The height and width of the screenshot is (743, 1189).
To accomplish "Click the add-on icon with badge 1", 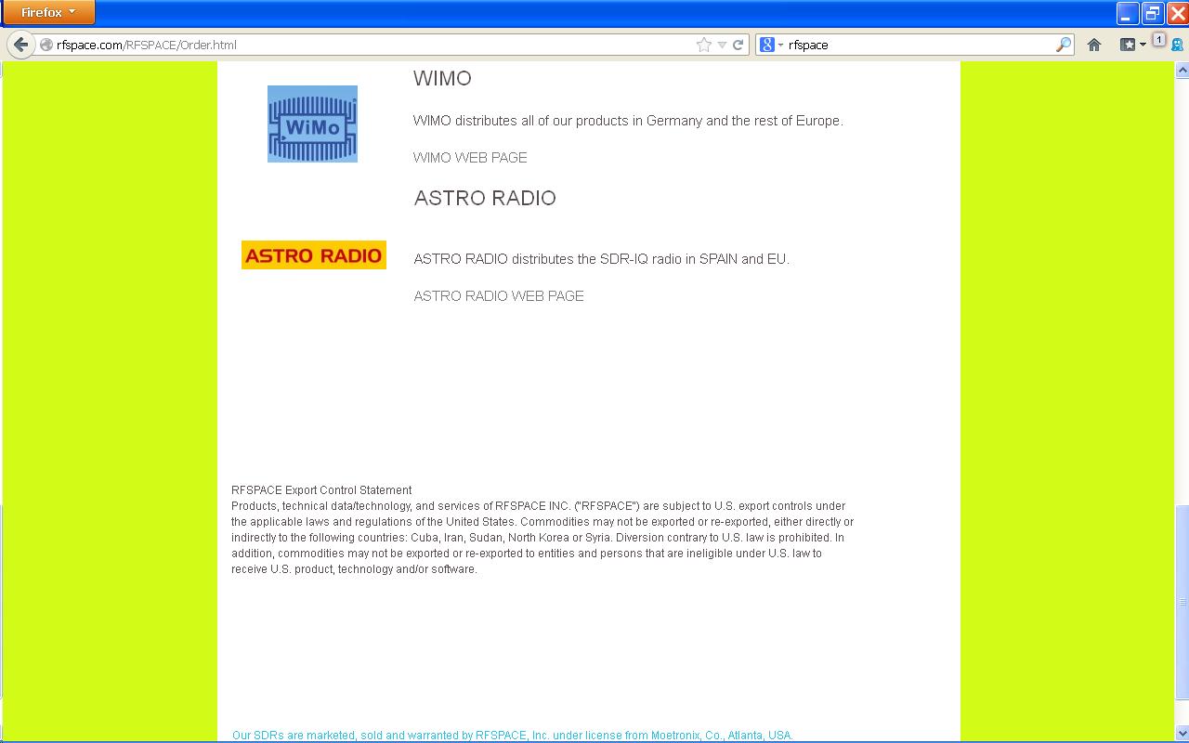I will [x=1159, y=40].
